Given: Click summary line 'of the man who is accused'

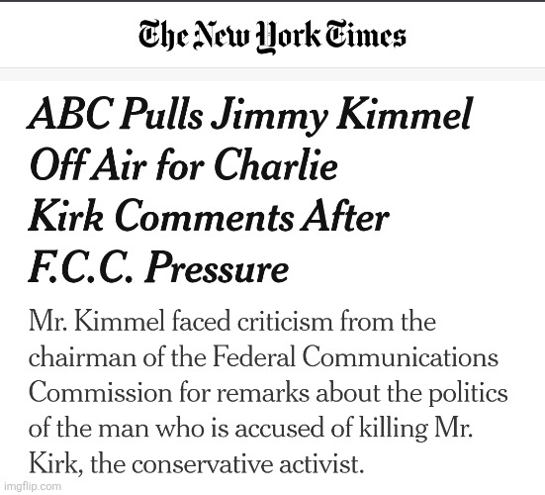Looking at the screenshot, I should coord(250,429).
